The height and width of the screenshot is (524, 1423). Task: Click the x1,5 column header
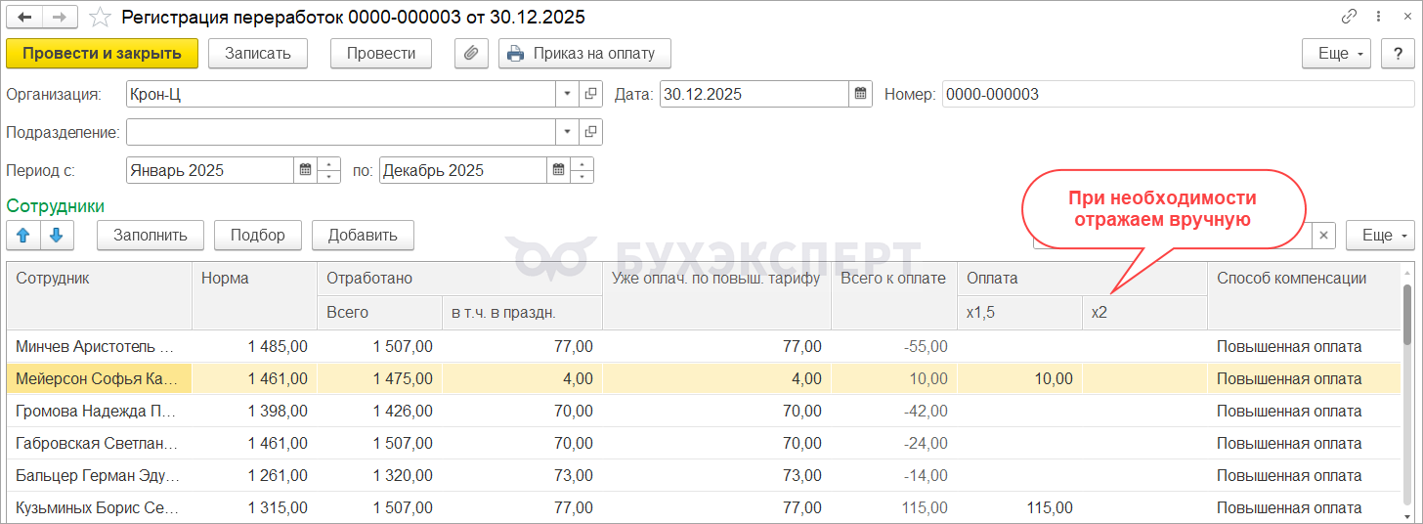point(1019,312)
